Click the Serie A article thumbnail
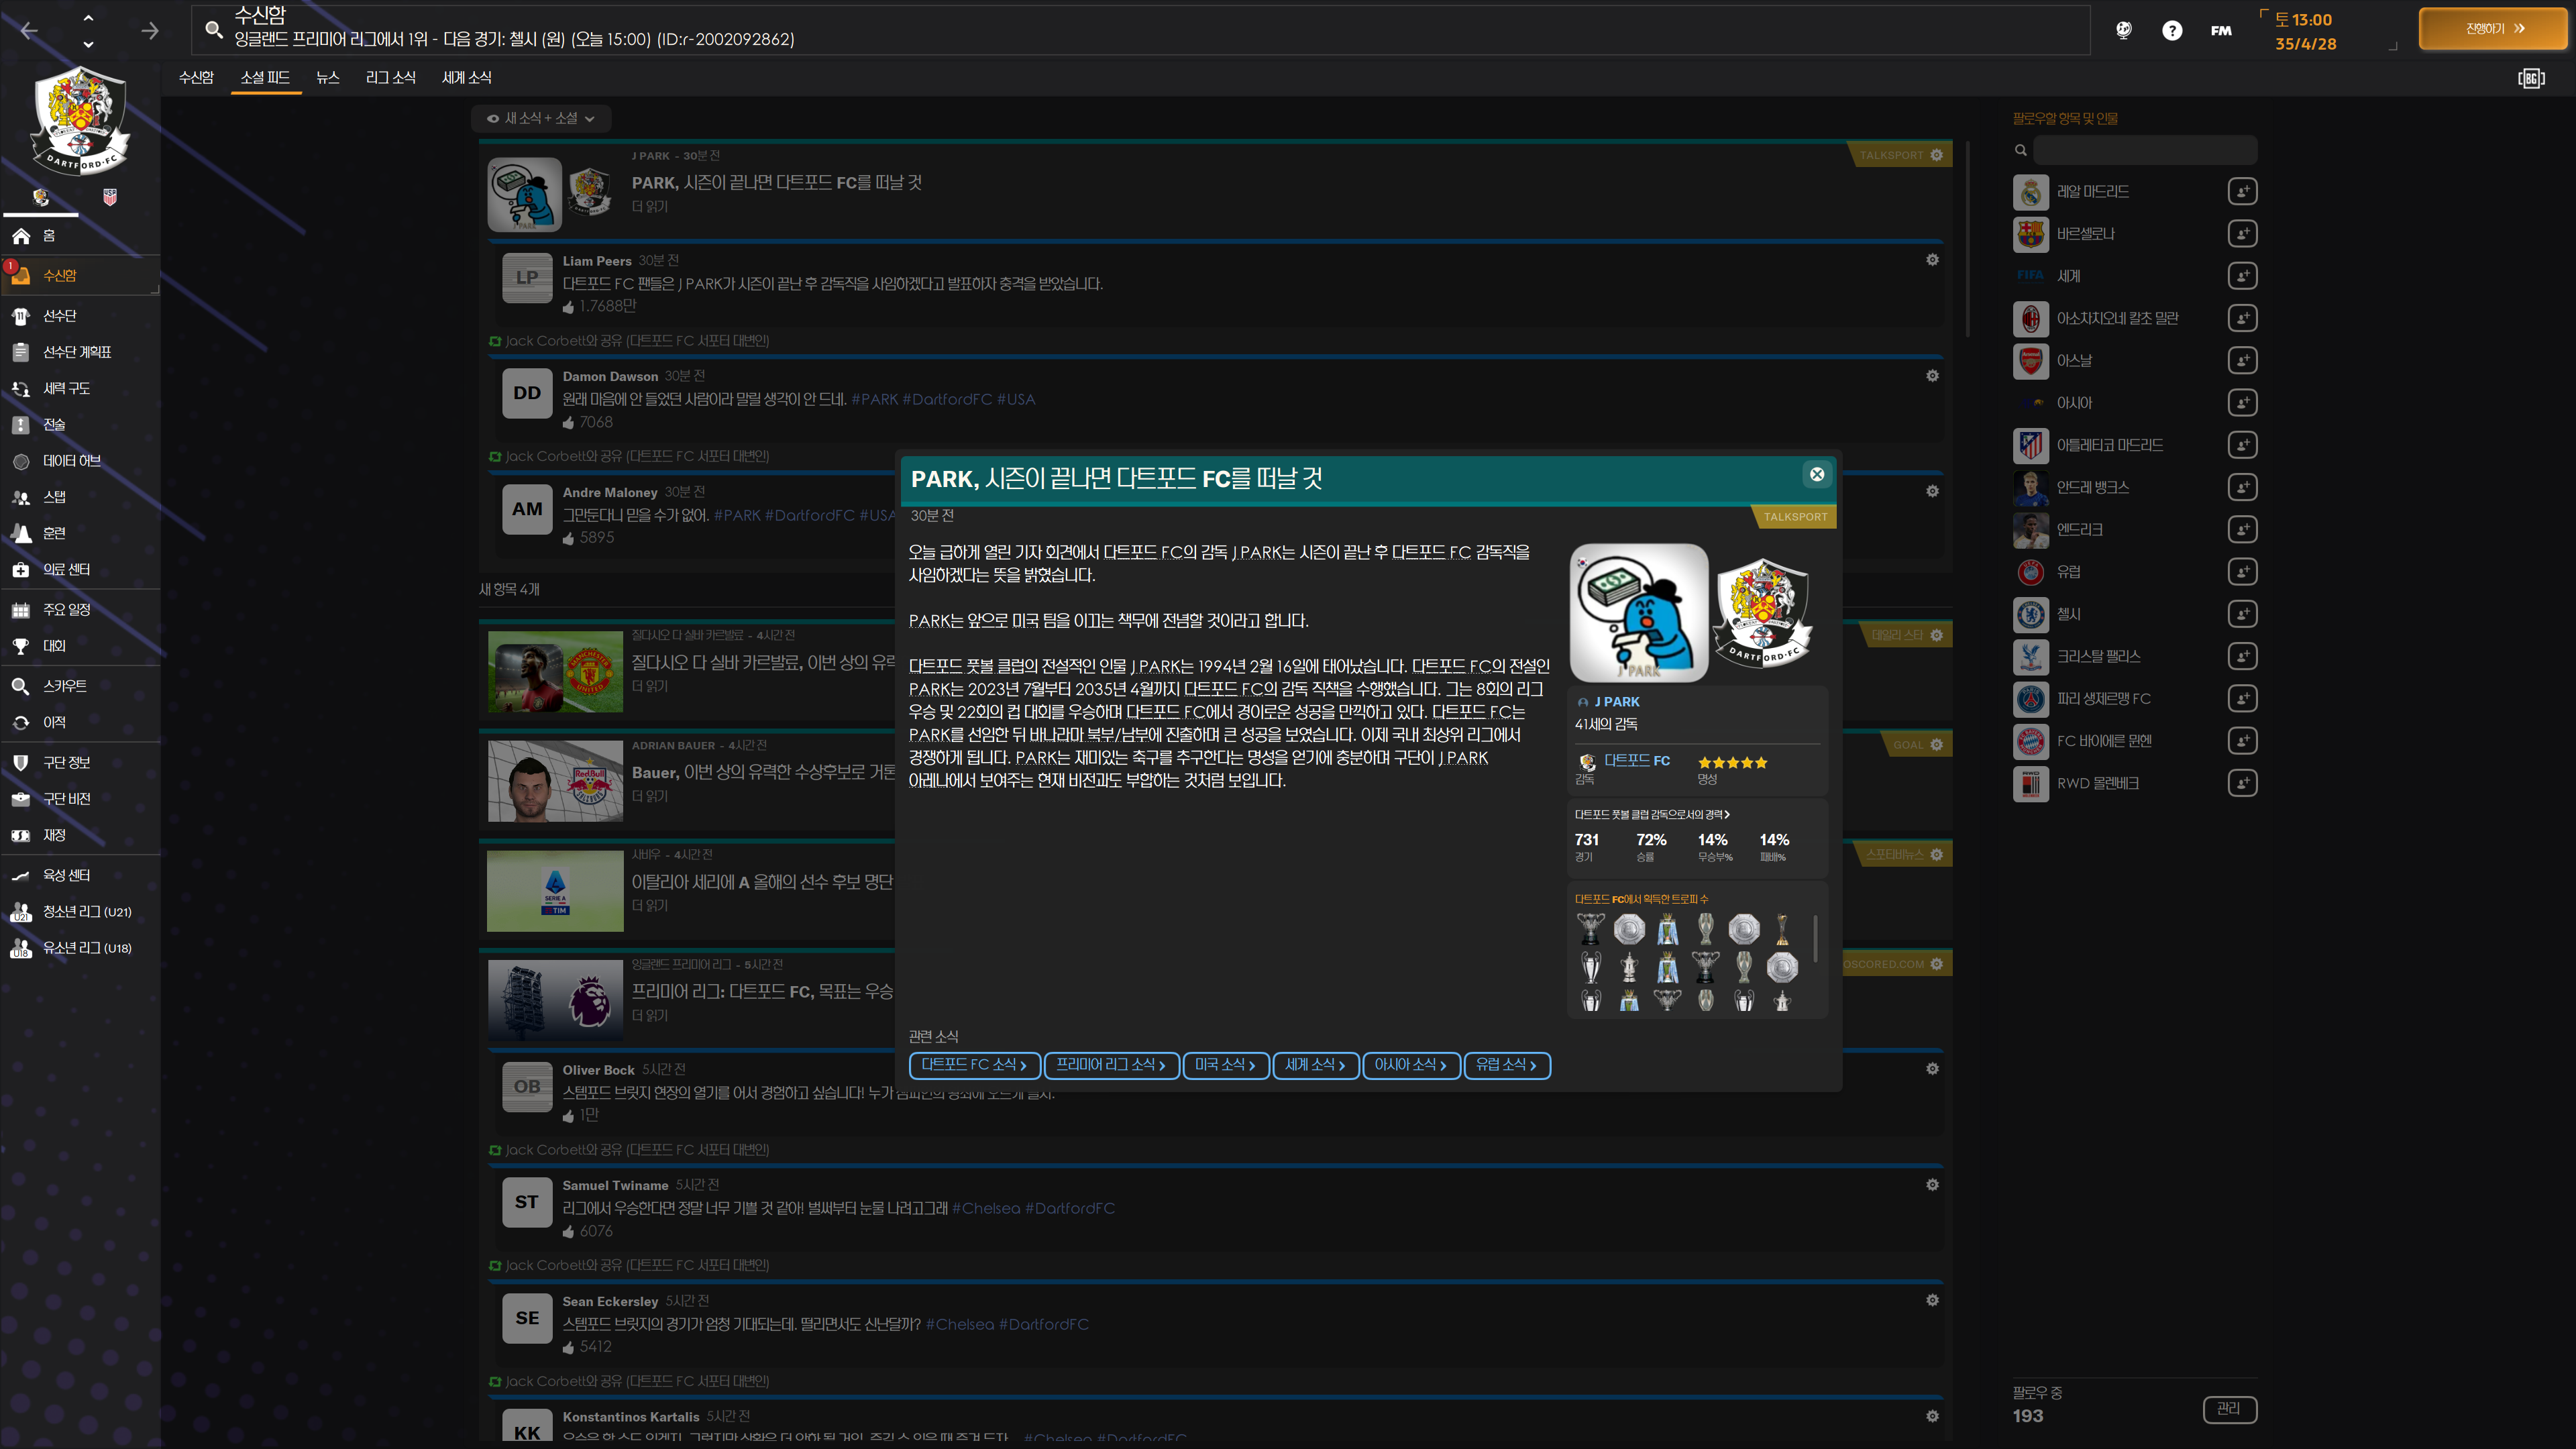This screenshot has width=2576, height=1449. click(555, 891)
